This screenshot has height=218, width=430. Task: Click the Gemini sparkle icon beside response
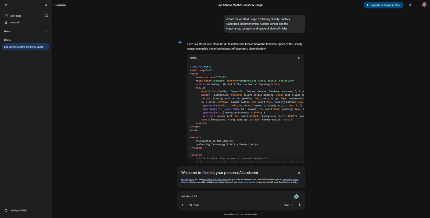pyautogui.click(x=180, y=42)
